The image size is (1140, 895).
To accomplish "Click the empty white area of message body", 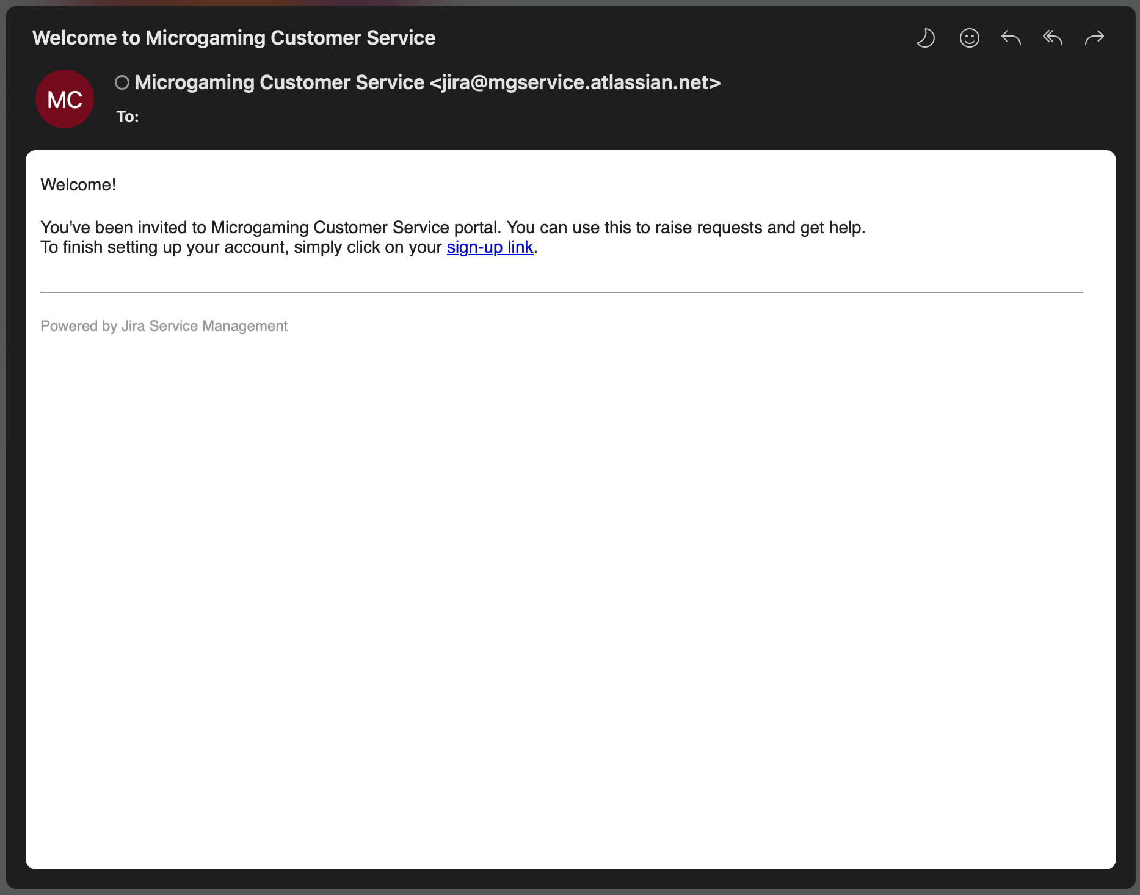I will tap(570, 580).
